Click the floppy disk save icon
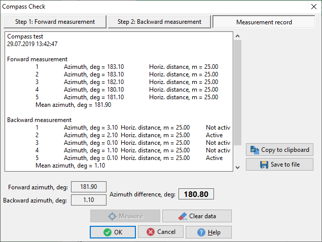 pos(264,165)
